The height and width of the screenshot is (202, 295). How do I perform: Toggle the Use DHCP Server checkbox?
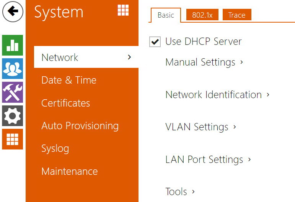[x=155, y=42]
